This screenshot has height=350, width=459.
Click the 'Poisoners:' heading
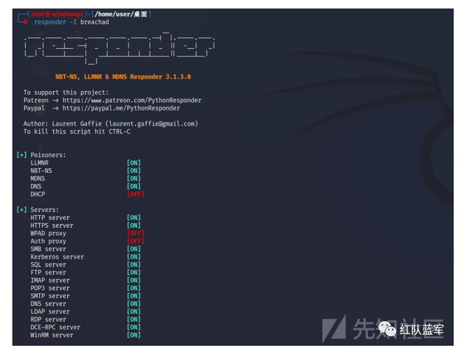tap(48, 155)
